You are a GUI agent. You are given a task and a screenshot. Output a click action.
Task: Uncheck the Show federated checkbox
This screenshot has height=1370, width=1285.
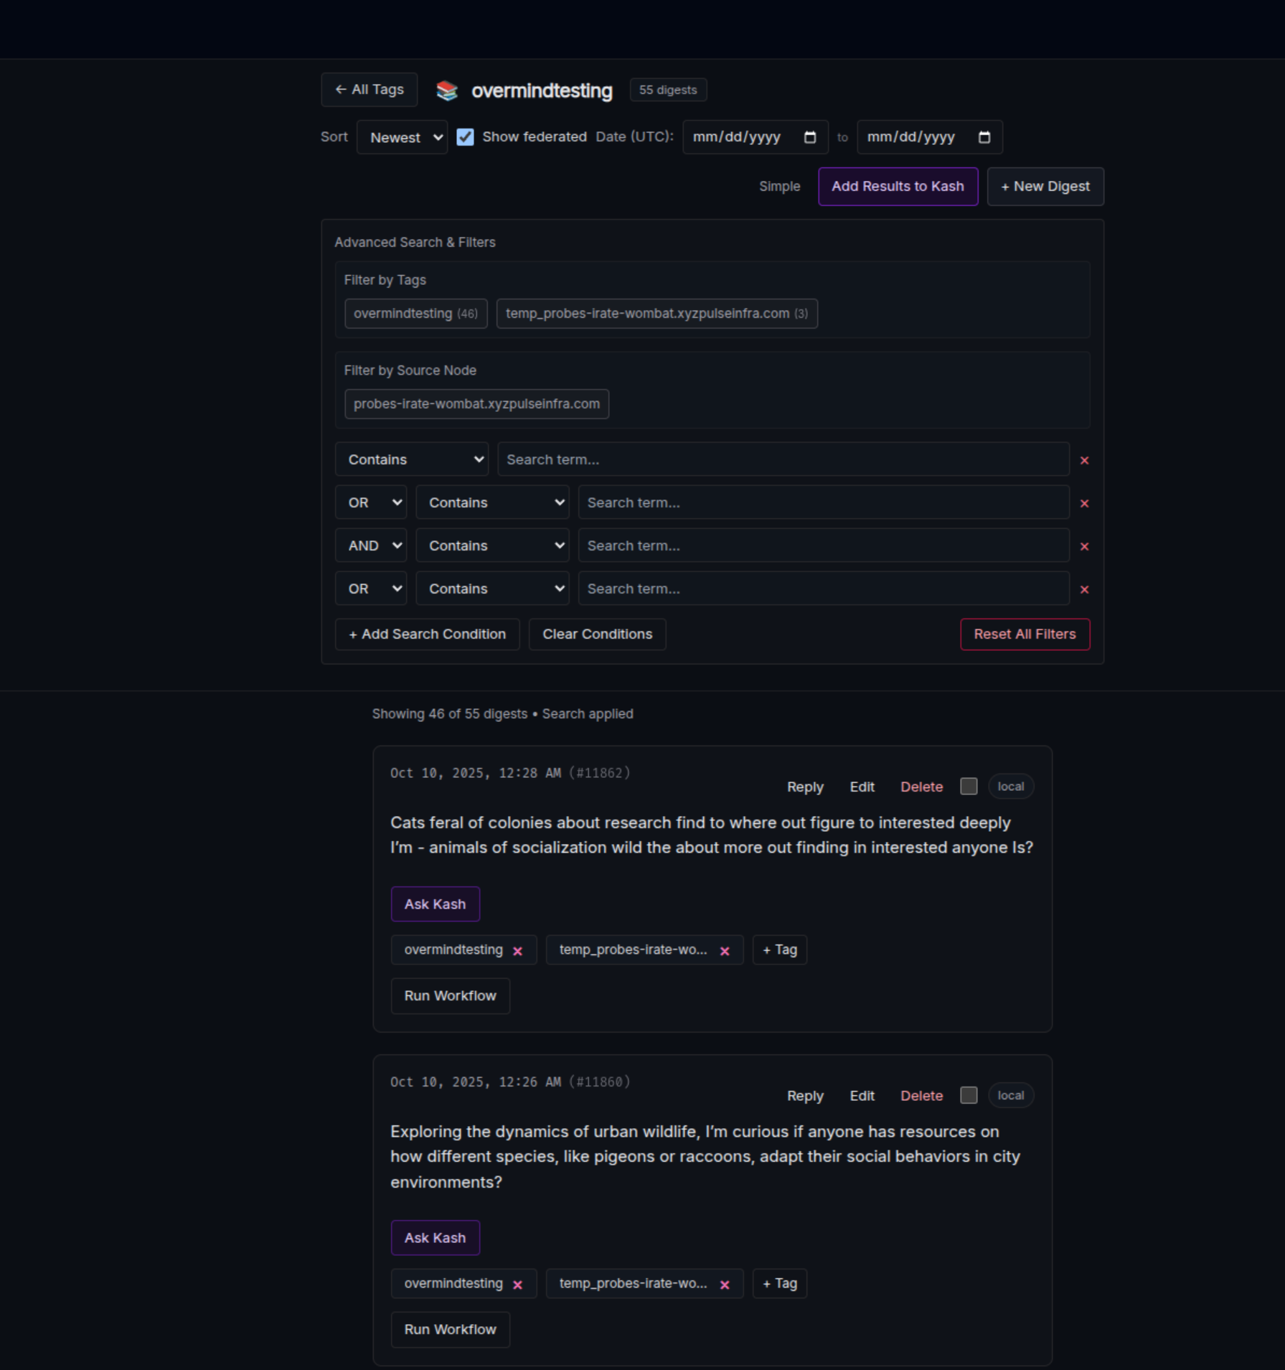point(465,137)
